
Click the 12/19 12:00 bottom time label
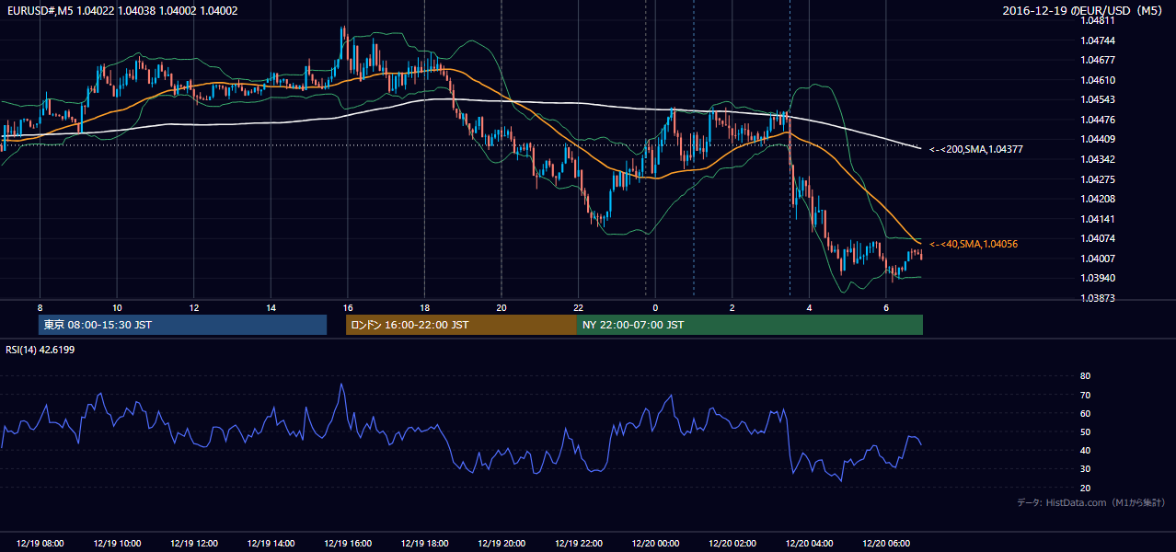pos(193,544)
